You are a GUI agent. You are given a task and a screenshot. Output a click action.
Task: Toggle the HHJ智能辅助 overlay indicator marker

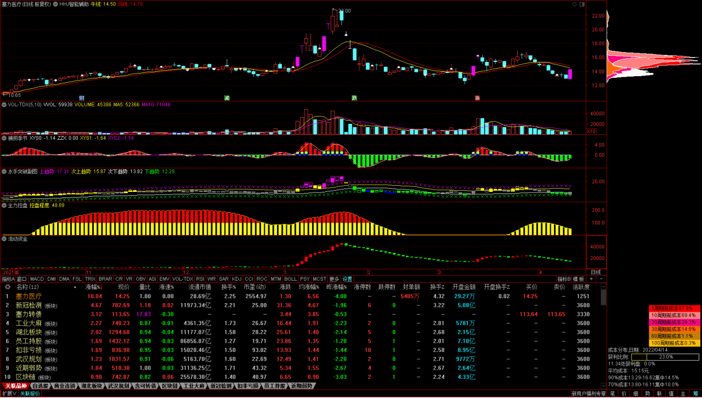[55, 4]
